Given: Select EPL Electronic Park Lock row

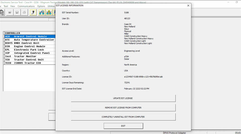Looking at the screenshot, I should pyautogui.click(x=30, y=50).
